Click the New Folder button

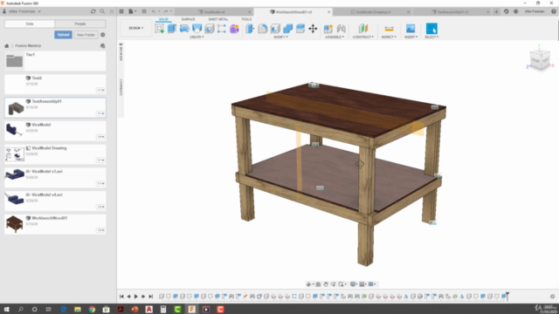tap(86, 35)
